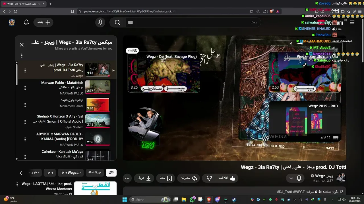Open options for ABYUSIF x MARWAN PABLO KARMA
Viewport: 364px width, 204px height.
[x=25, y=139]
